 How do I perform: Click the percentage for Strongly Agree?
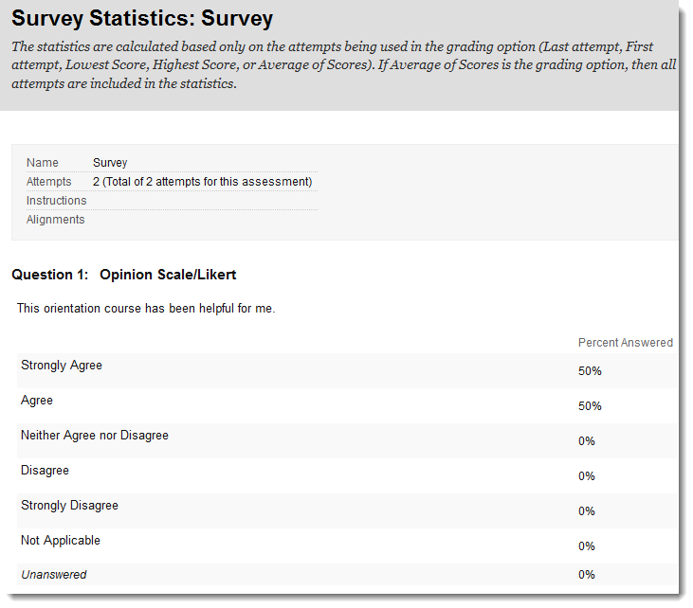click(x=590, y=371)
